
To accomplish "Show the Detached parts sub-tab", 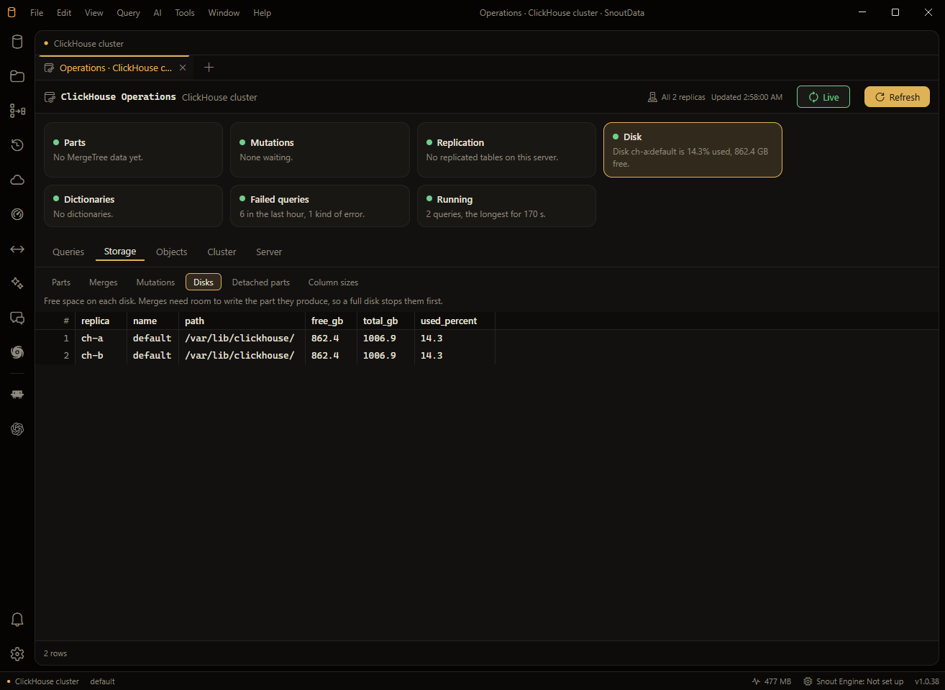I will [x=261, y=282].
